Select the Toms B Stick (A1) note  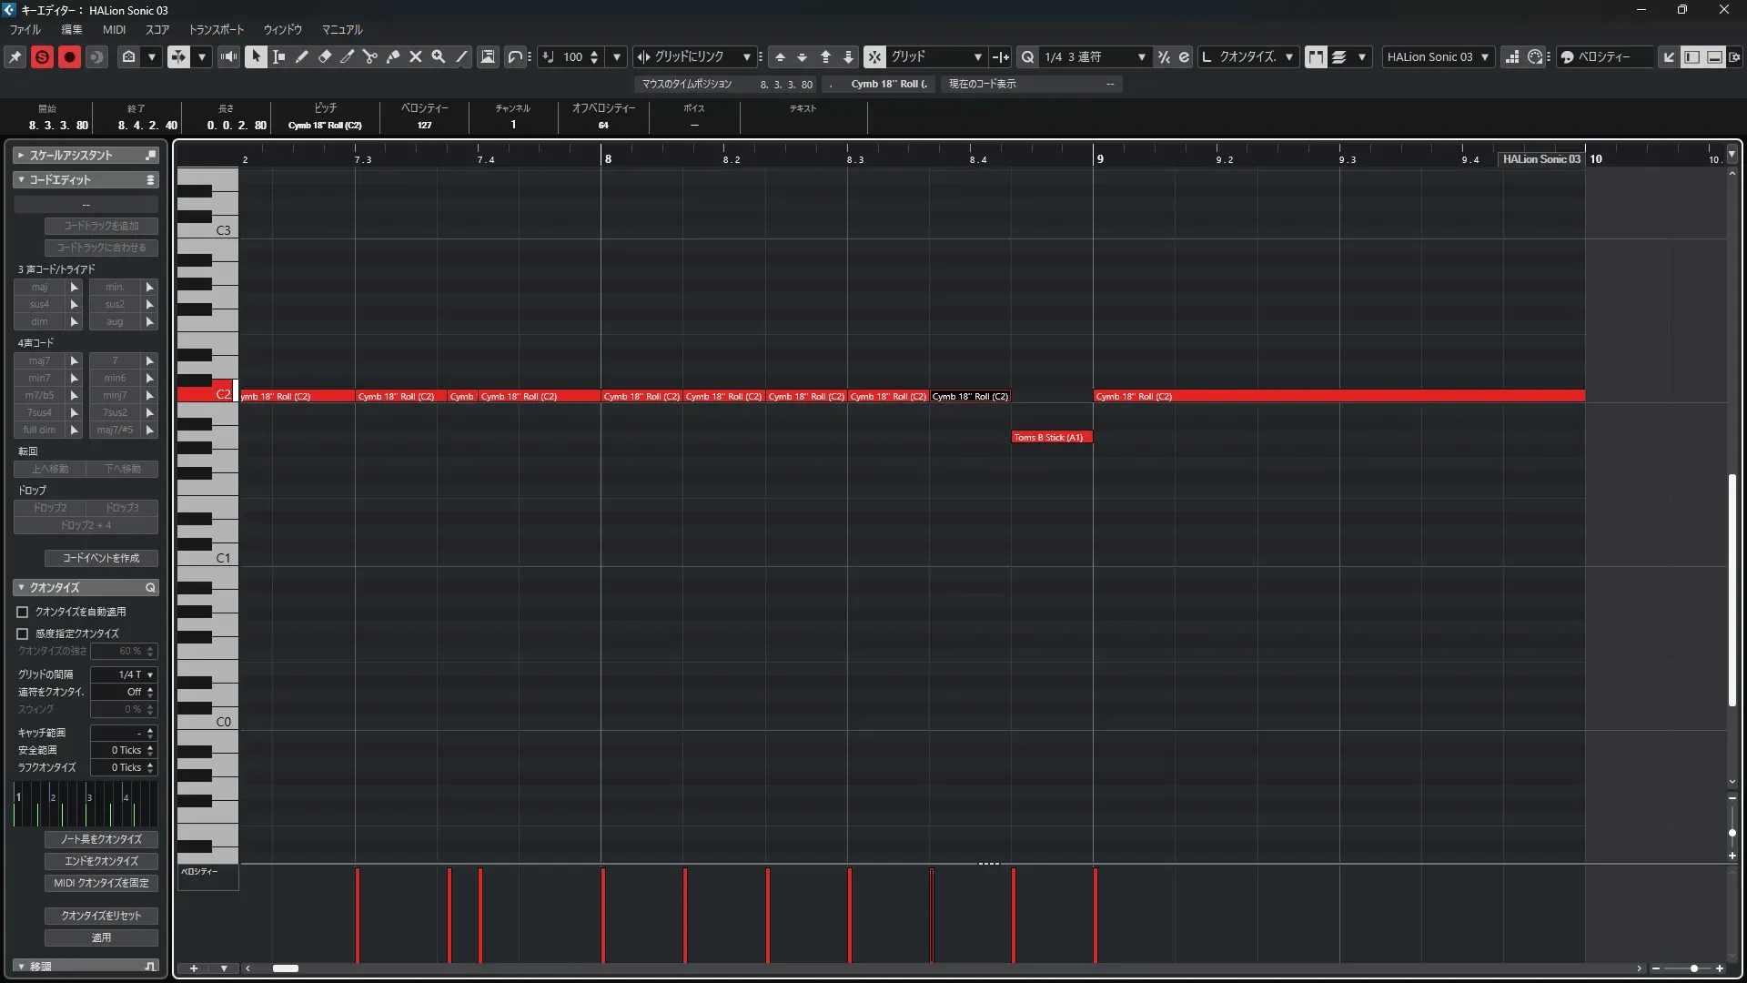click(1051, 437)
